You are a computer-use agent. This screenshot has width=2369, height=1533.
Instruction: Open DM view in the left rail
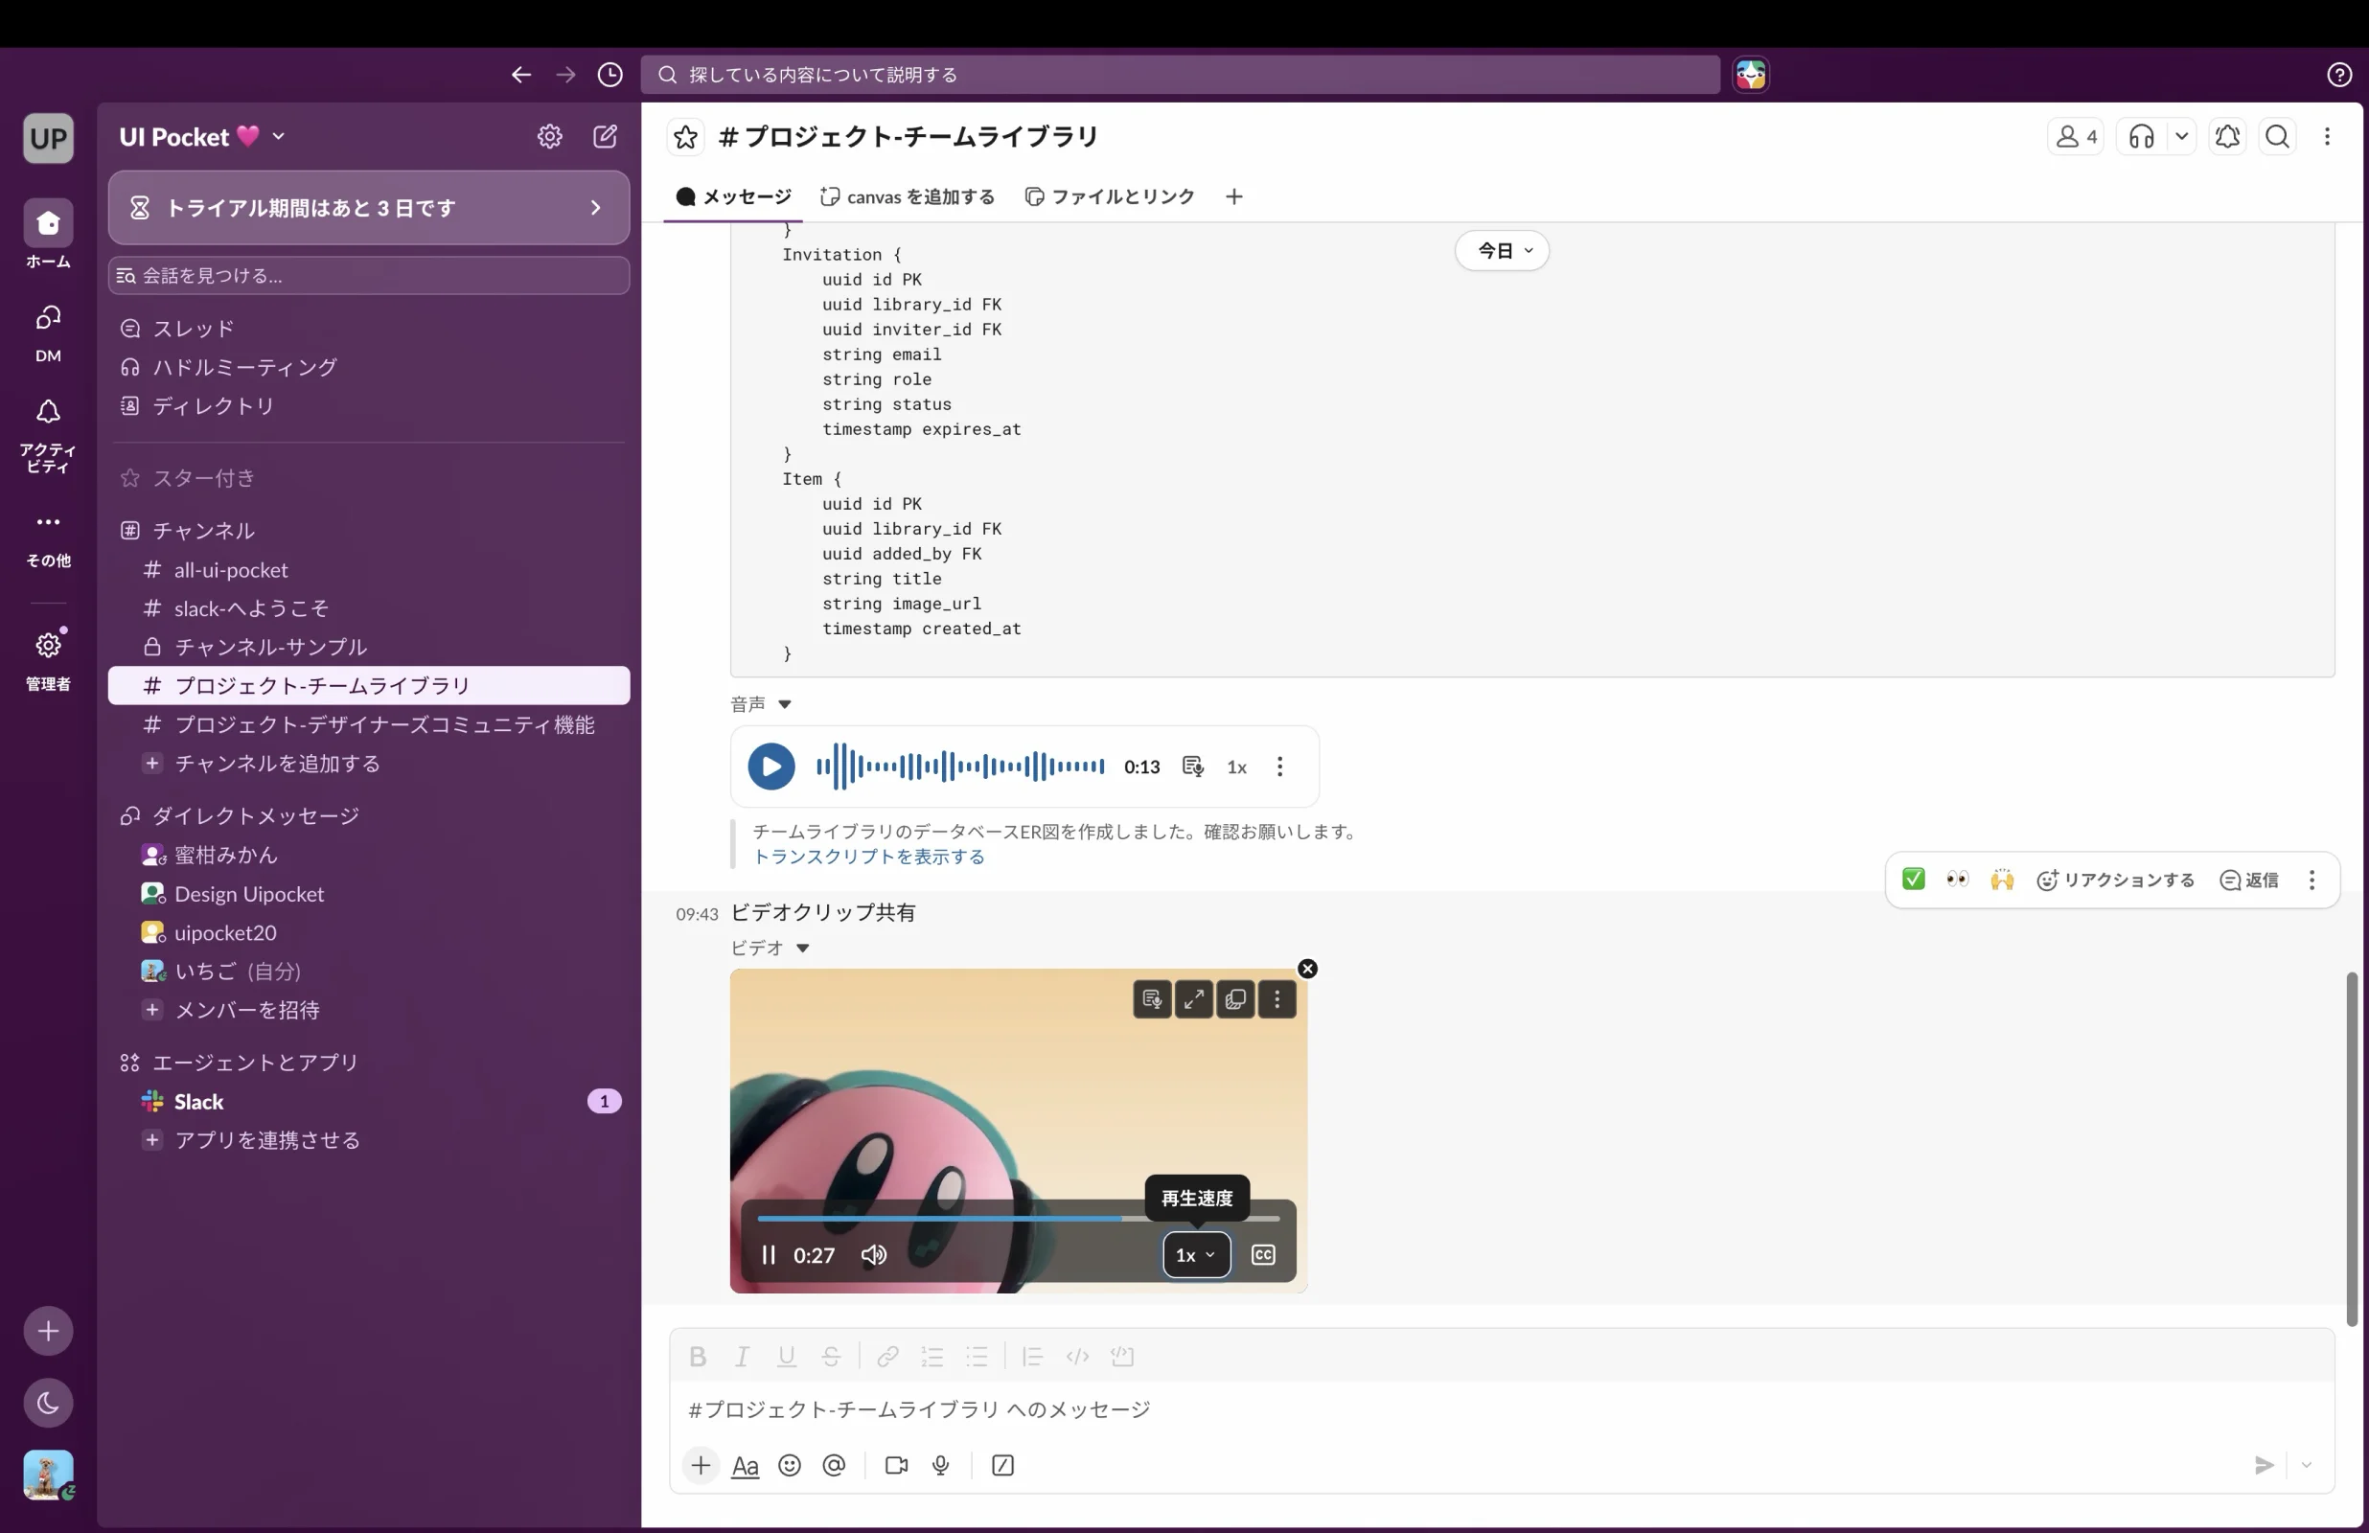(x=48, y=333)
